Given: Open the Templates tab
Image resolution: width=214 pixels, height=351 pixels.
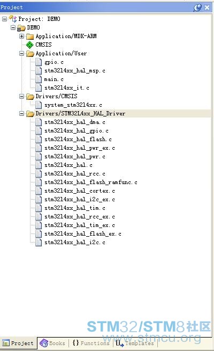Looking at the screenshot, I should [135, 343].
